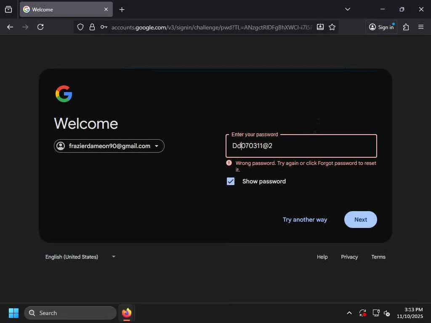Screen dimensions: 431x323
Task: Reload the current page
Action: coord(40,27)
